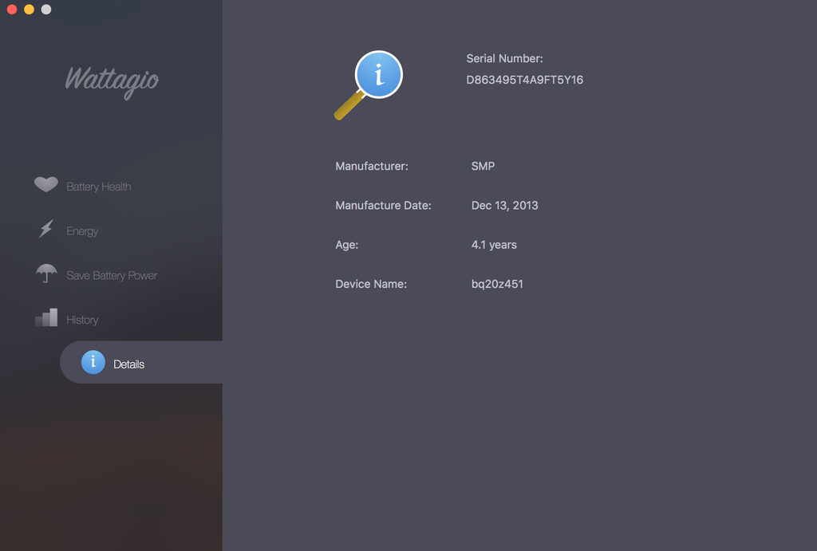817x551 pixels.
Task: Select device name bq20z451
Action: pos(497,284)
